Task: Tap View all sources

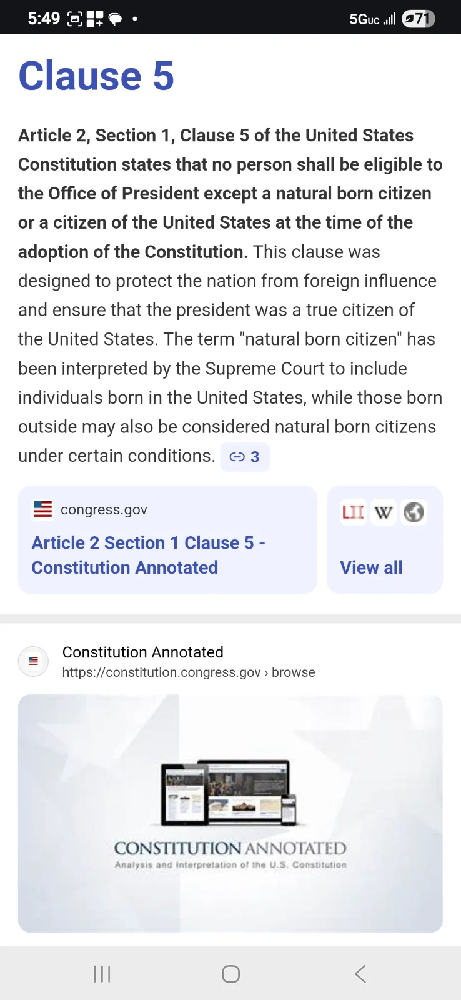Action: (371, 567)
